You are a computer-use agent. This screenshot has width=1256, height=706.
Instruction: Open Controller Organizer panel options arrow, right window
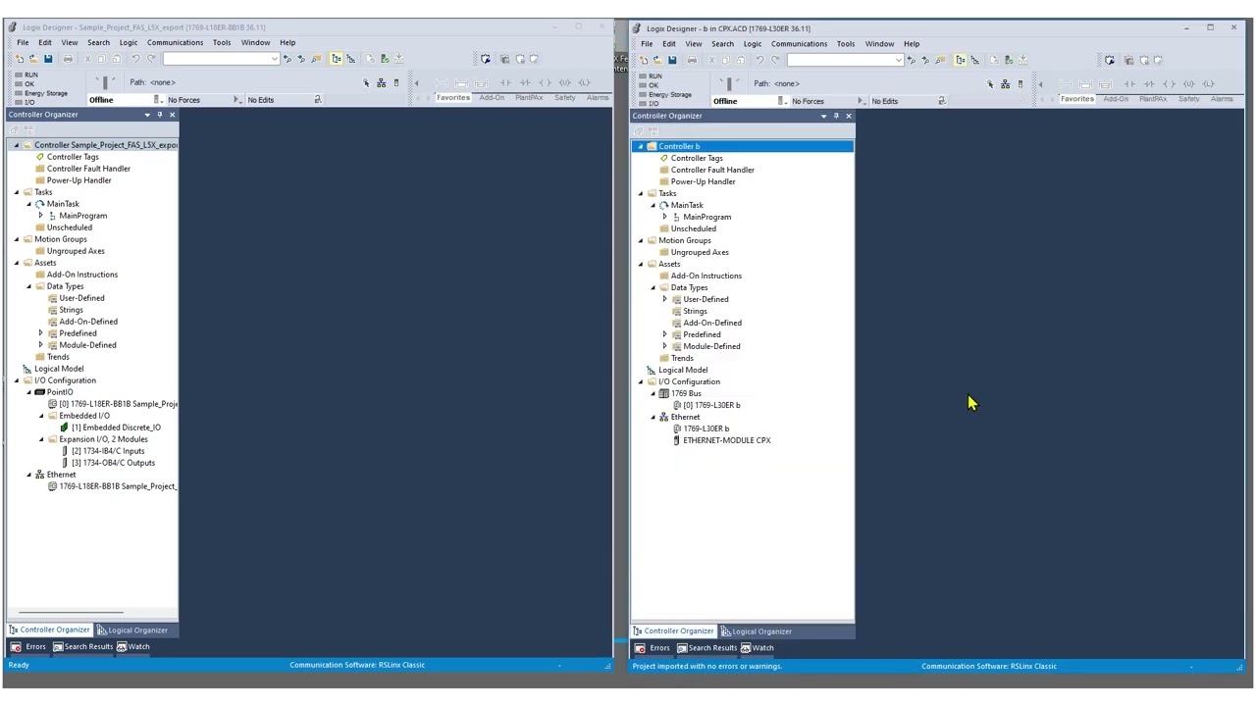pyautogui.click(x=823, y=116)
